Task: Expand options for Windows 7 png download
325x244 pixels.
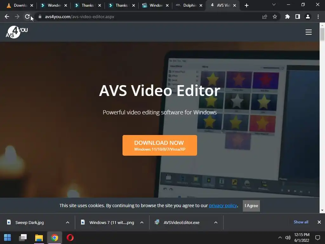Action: point(142,222)
